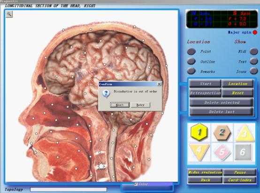Viewport: 260px width, 193px height.
Task: Click the Reset button
Action: coord(237,93)
